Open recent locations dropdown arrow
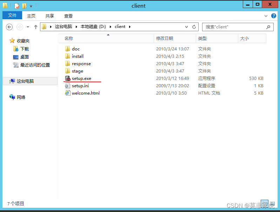The image size is (280, 212). [28, 27]
